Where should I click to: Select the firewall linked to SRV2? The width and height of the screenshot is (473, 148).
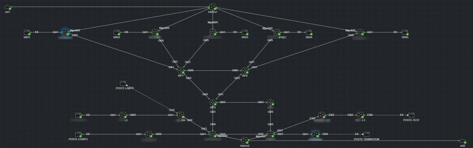tap(155, 32)
